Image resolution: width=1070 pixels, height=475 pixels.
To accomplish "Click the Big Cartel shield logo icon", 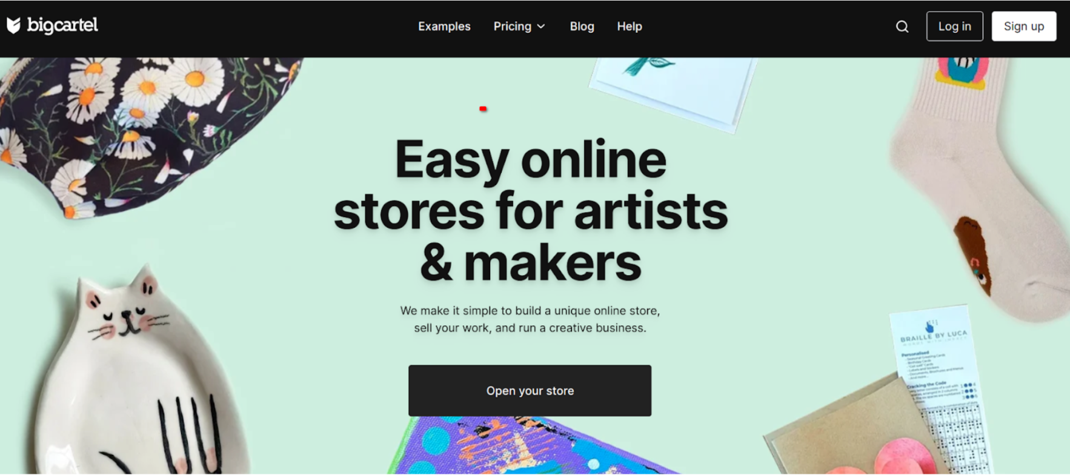I will 13,25.
